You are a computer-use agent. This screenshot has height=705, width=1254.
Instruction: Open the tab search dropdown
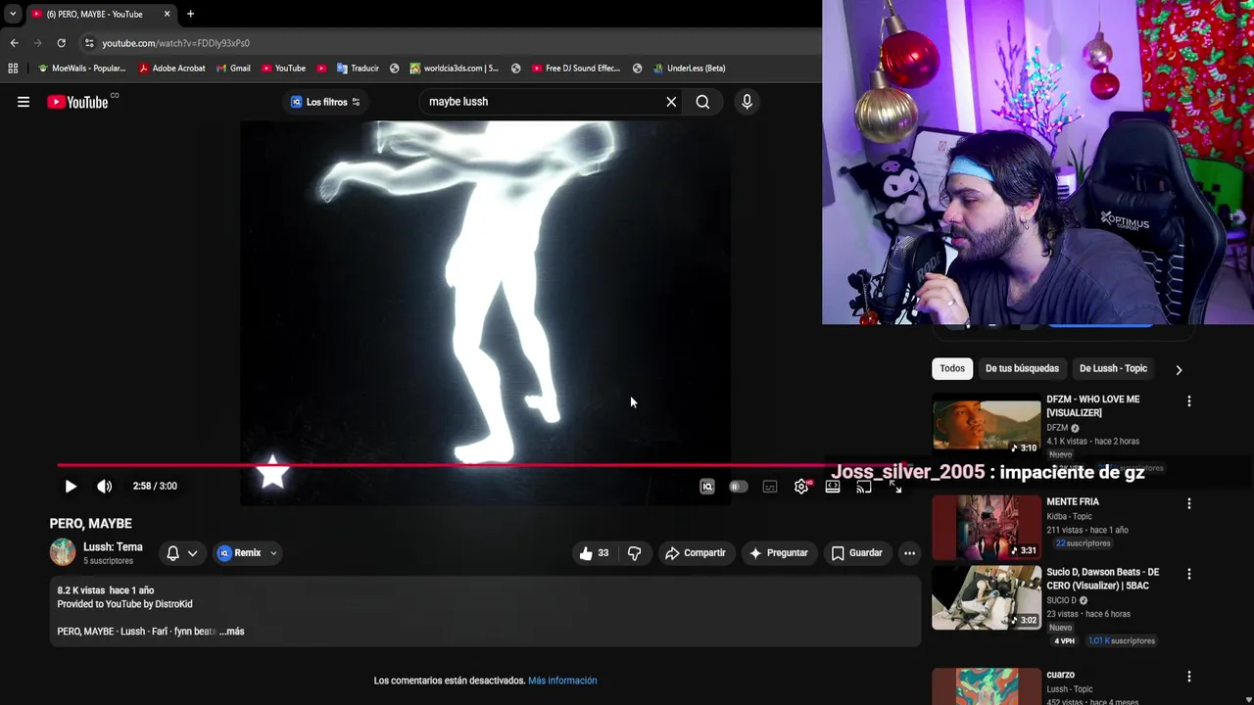point(12,14)
